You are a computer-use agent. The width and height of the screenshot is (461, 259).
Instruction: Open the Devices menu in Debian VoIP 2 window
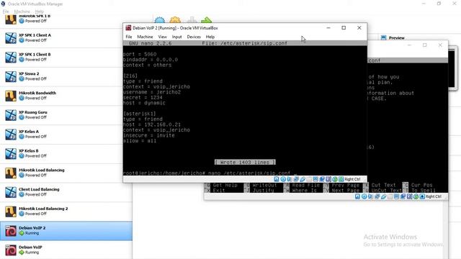[x=194, y=37]
